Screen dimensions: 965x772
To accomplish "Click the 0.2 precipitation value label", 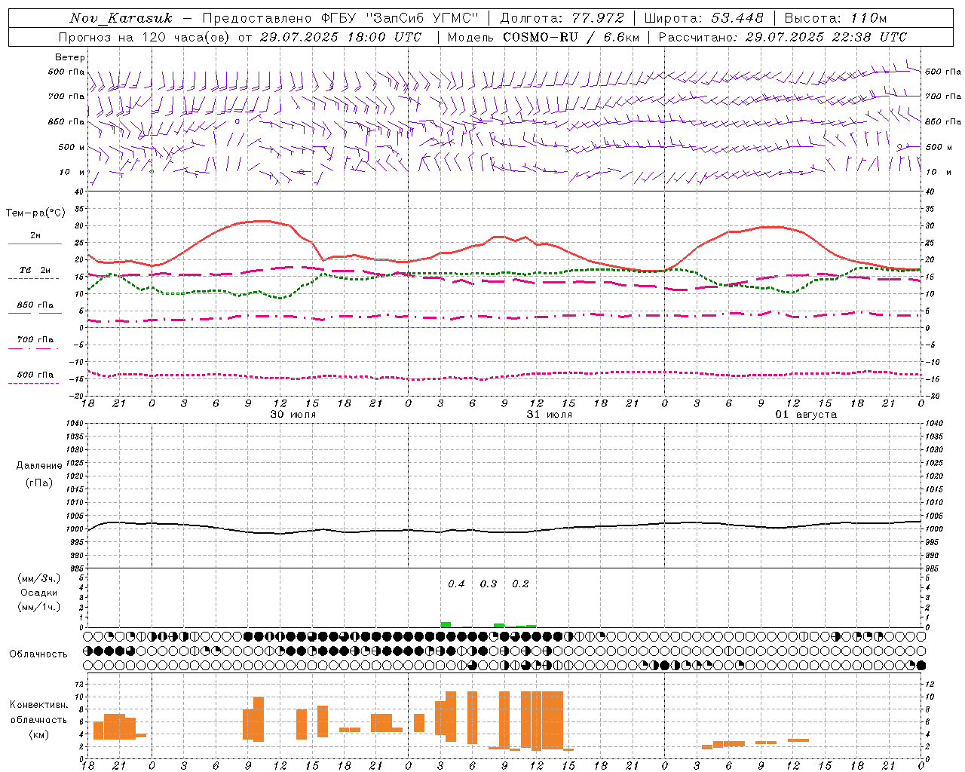I will (520, 584).
